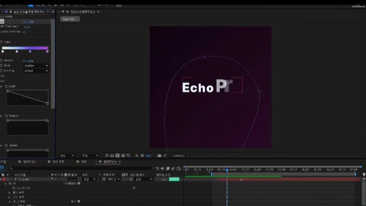Click the animate add button in the text row
The width and height of the screenshot is (366, 206).
point(79,183)
